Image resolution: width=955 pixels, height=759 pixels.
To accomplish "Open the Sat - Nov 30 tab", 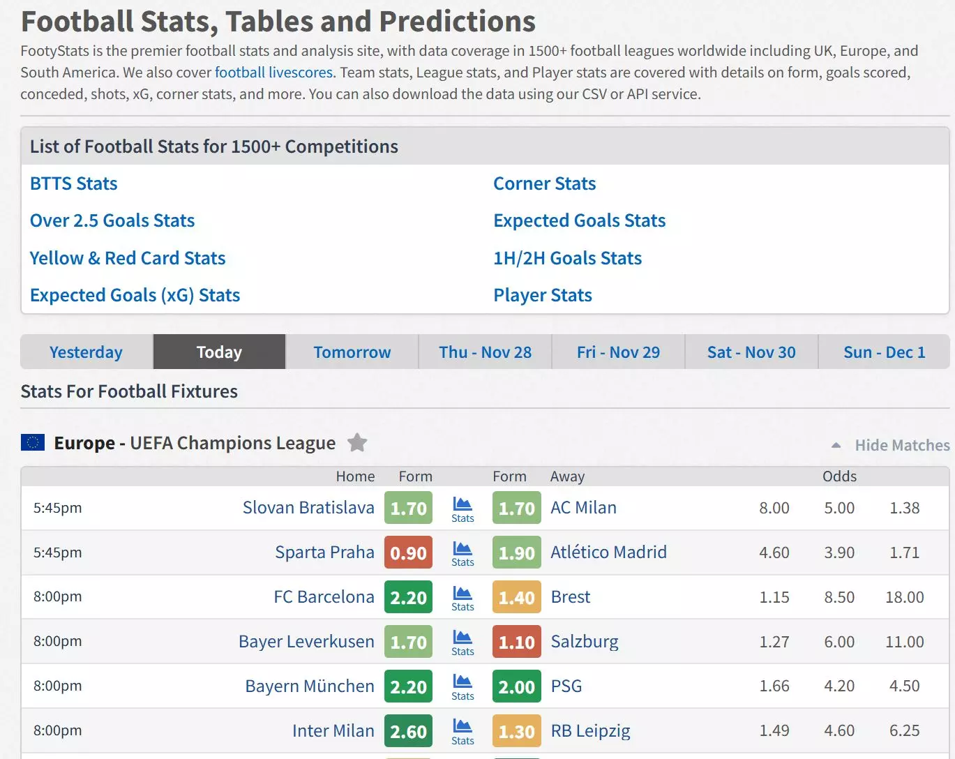I will 751,352.
